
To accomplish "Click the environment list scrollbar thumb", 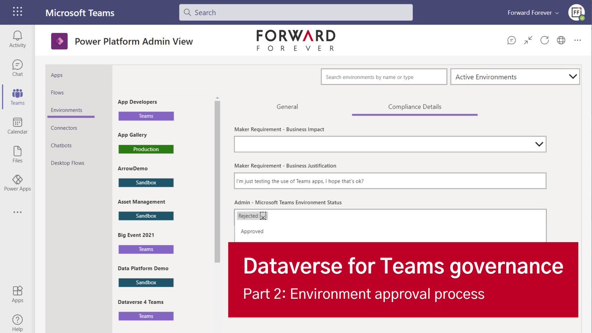I will [218, 183].
